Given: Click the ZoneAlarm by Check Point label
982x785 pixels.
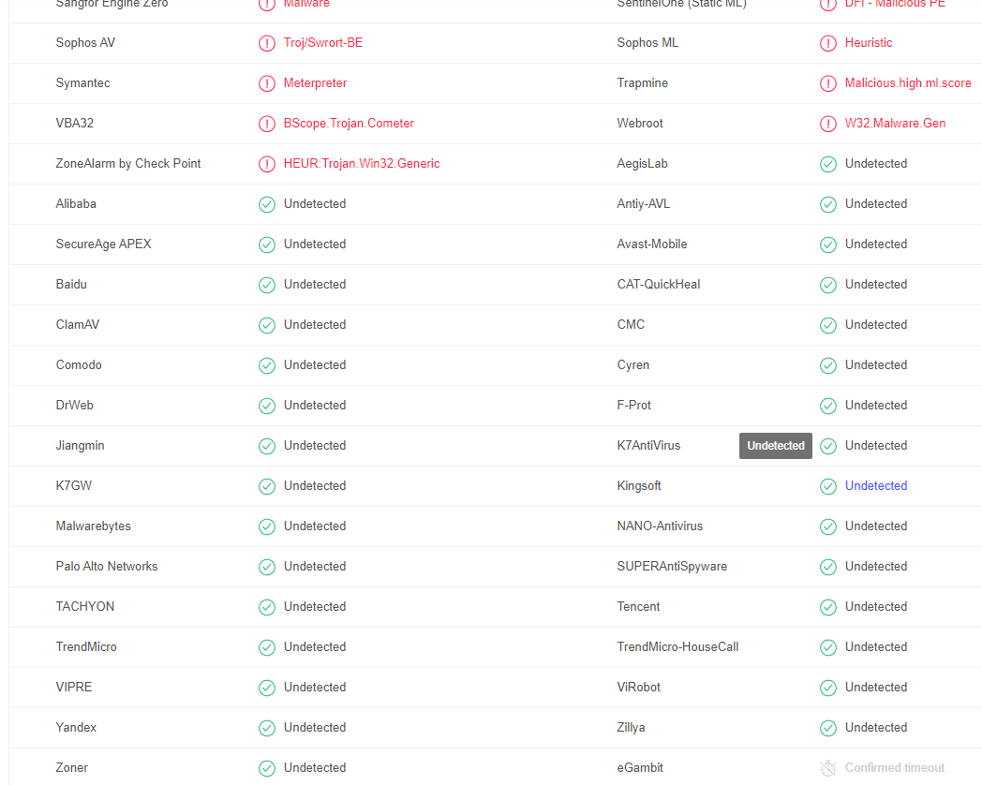Looking at the screenshot, I should click(x=127, y=163).
